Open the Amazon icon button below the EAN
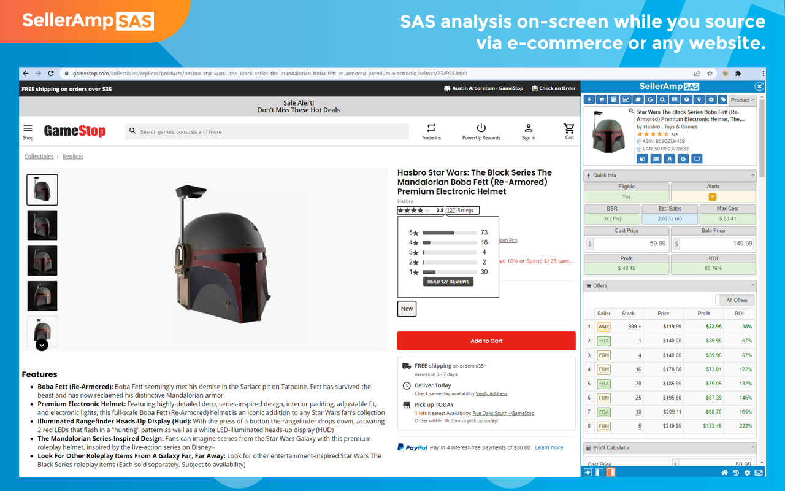The width and height of the screenshot is (785, 491). [670, 159]
